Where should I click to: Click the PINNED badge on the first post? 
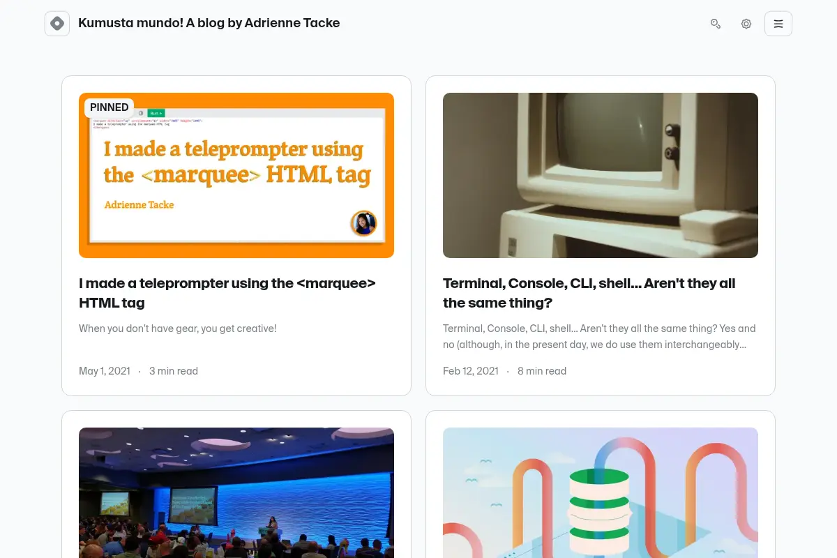pos(110,107)
